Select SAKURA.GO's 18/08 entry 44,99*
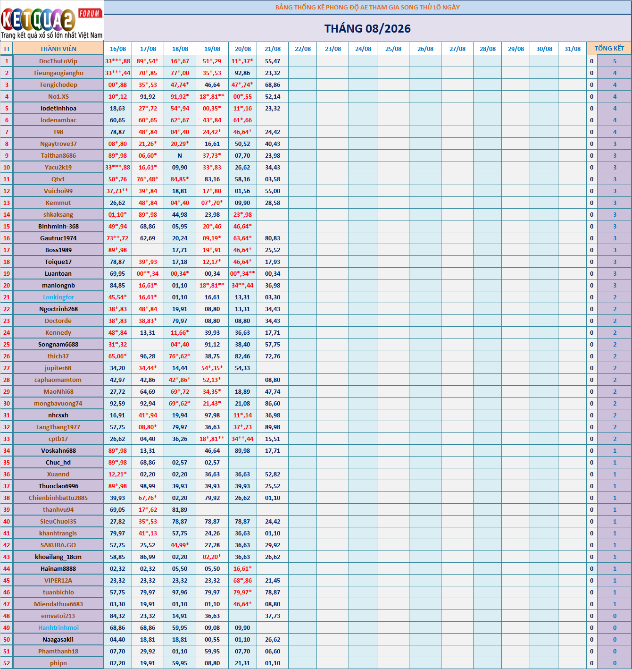 [x=180, y=545]
